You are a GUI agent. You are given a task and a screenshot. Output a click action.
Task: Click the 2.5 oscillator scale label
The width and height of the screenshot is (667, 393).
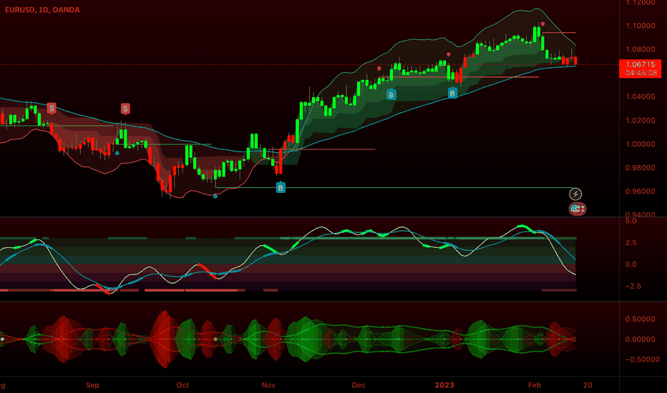tap(631, 243)
